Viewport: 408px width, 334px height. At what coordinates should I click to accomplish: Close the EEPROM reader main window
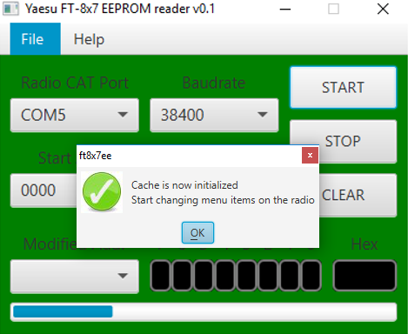point(383,9)
